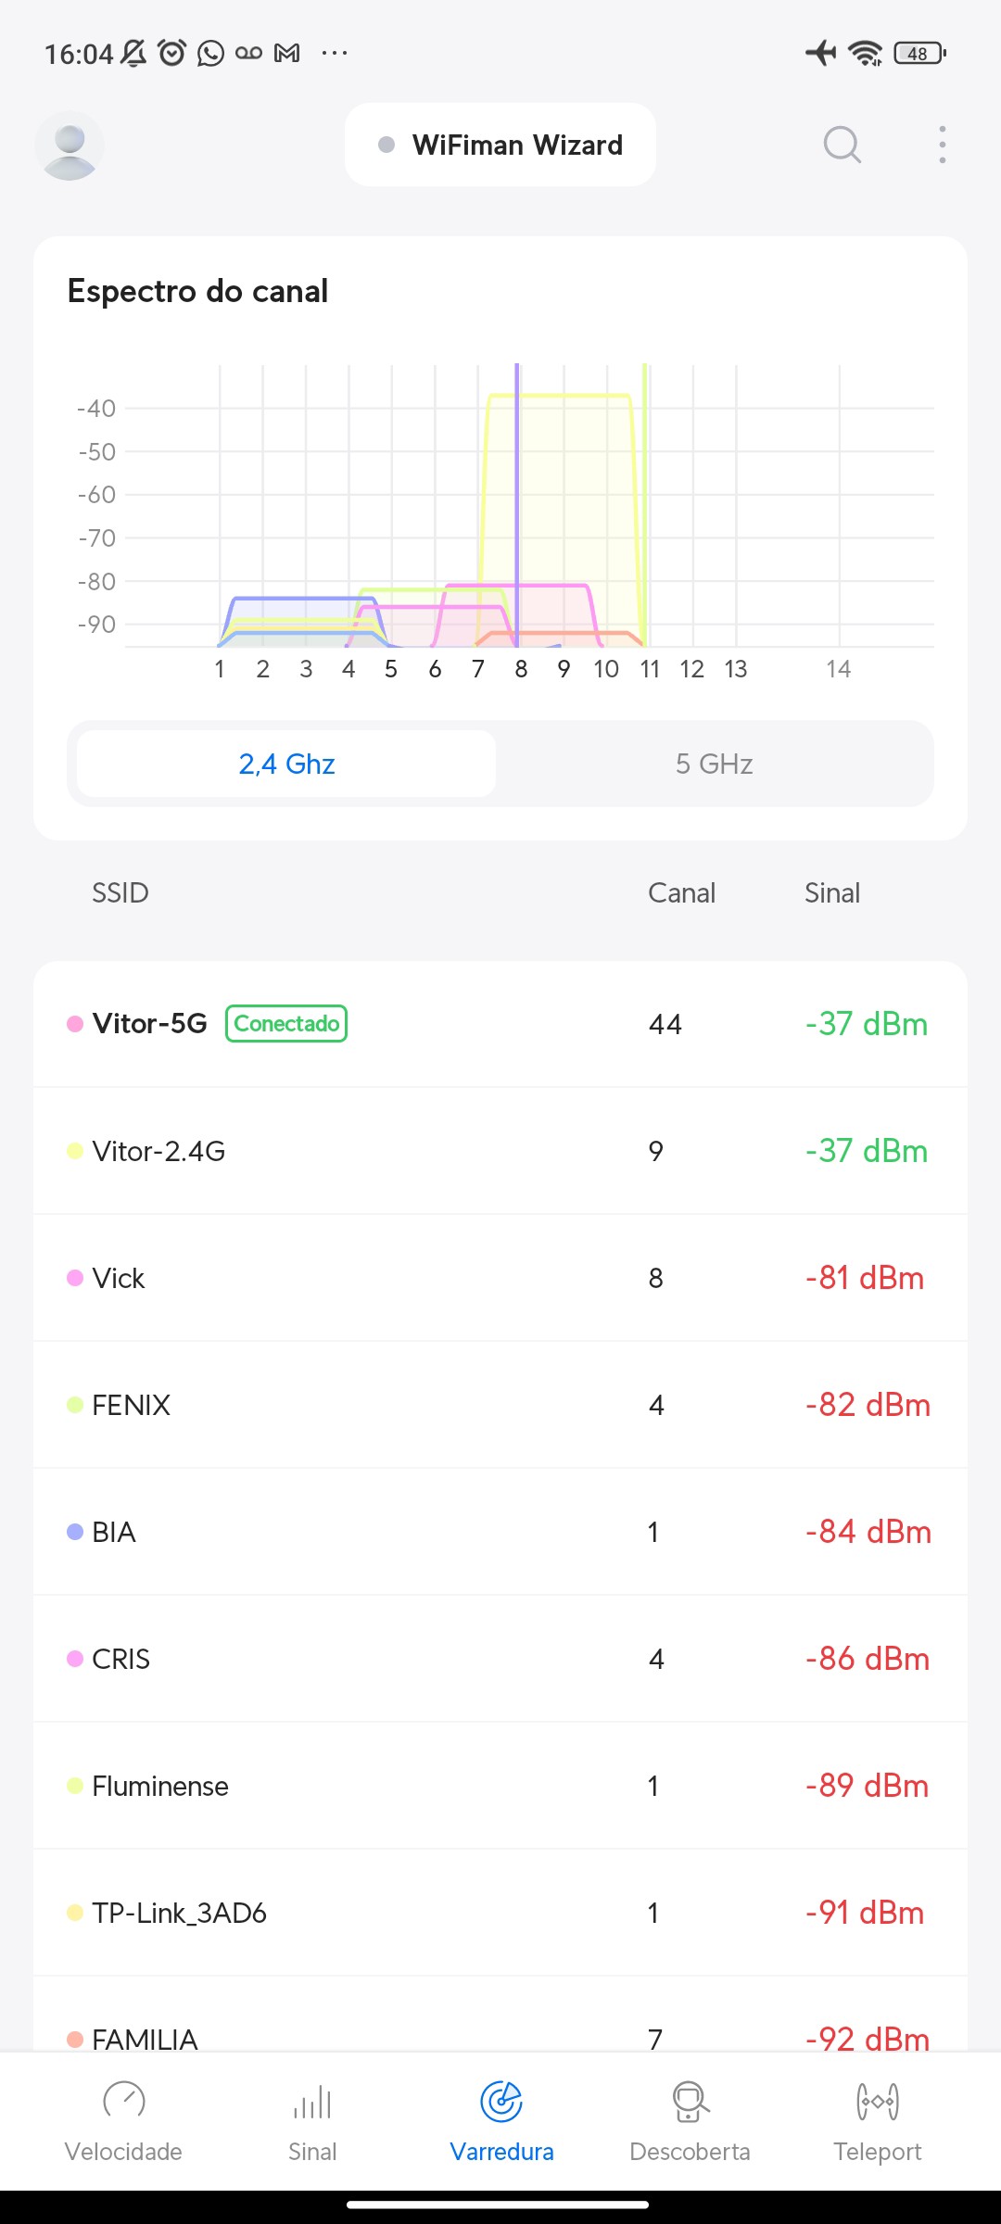Open the WiFiman Wizard selector

pyautogui.click(x=500, y=145)
